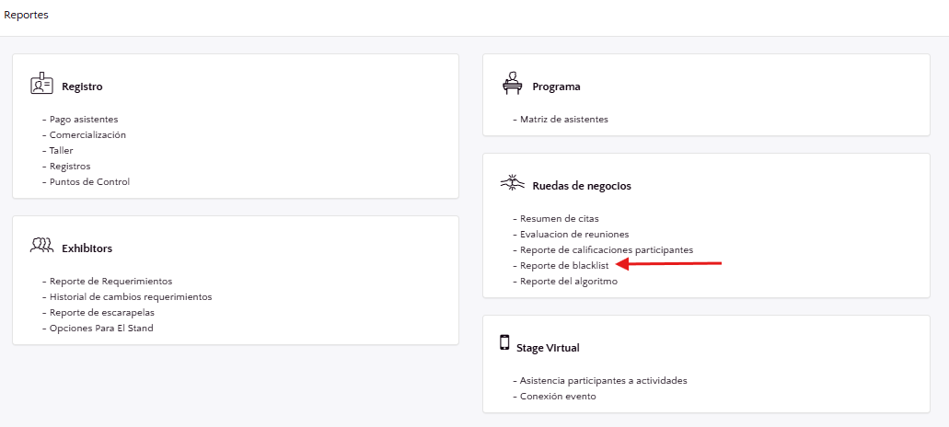Click the Stage Virtual phone icon
The image size is (949, 427).
(x=504, y=343)
